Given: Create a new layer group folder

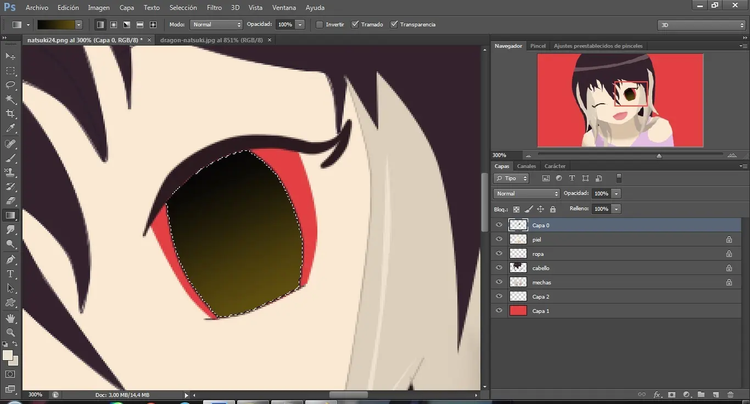Looking at the screenshot, I should 701,394.
